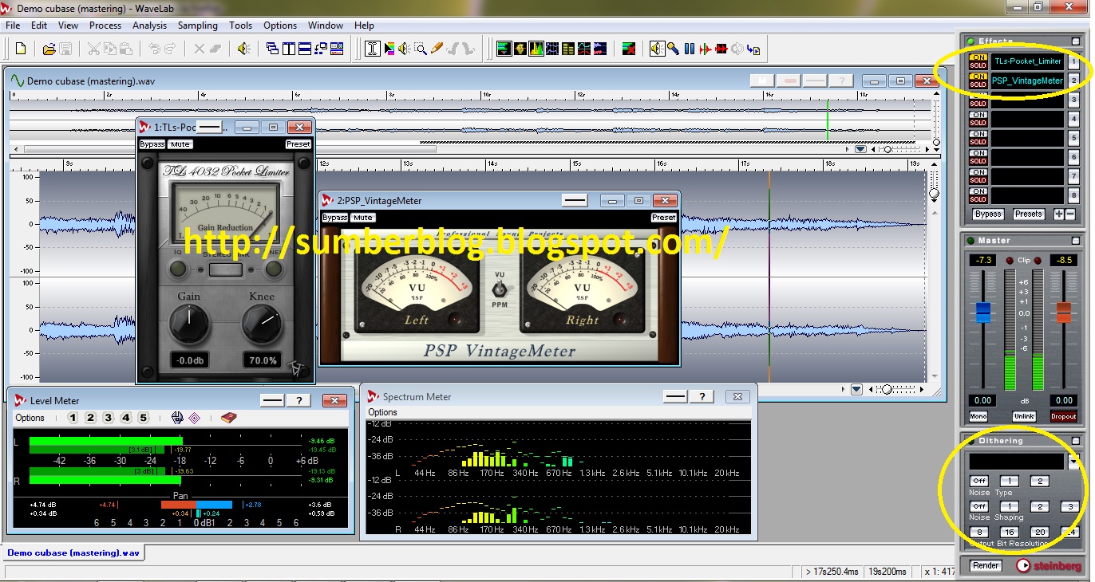The height and width of the screenshot is (582, 1095).
Task: Select the magnifier zoom tool
Action: [x=421, y=49]
